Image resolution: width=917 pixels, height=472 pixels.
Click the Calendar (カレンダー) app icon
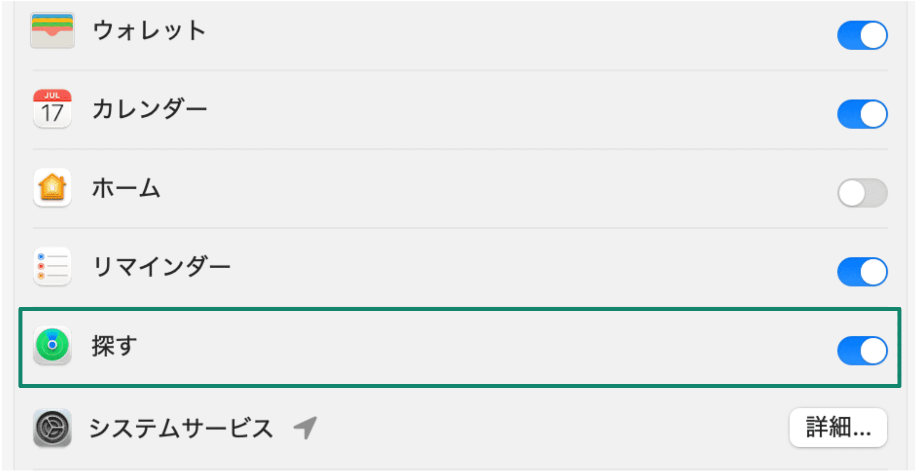[52, 109]
